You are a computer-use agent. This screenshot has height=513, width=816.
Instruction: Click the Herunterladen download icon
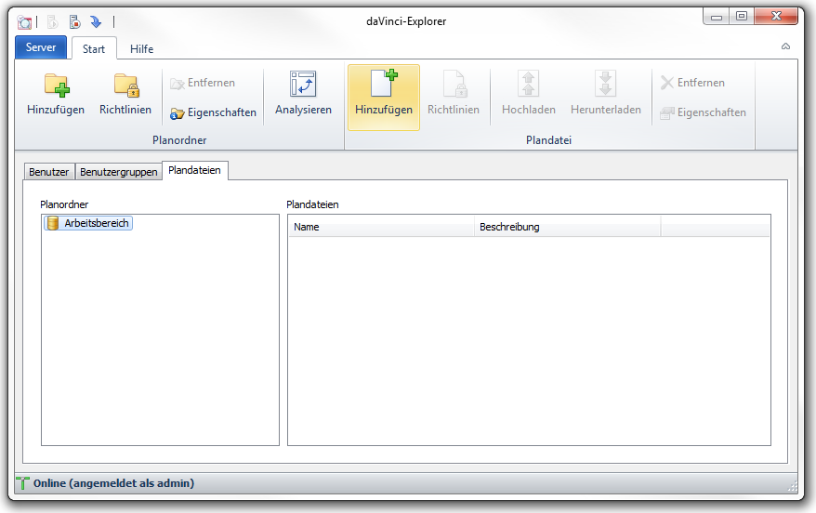click(606, 85)
